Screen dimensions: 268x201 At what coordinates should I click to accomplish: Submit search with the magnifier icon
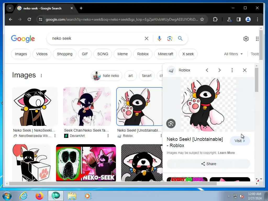180,38
